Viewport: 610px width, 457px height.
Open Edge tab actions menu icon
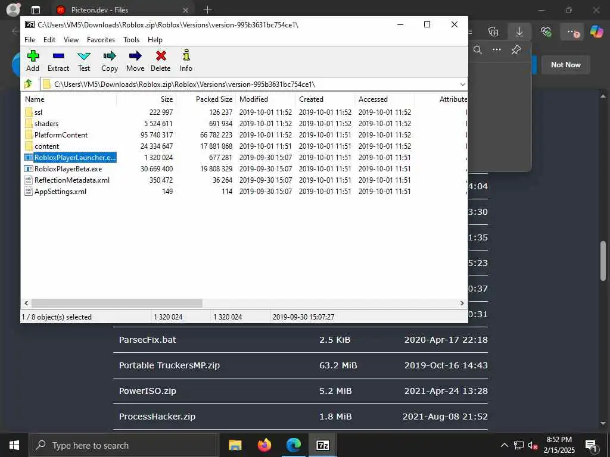point(35,10)
